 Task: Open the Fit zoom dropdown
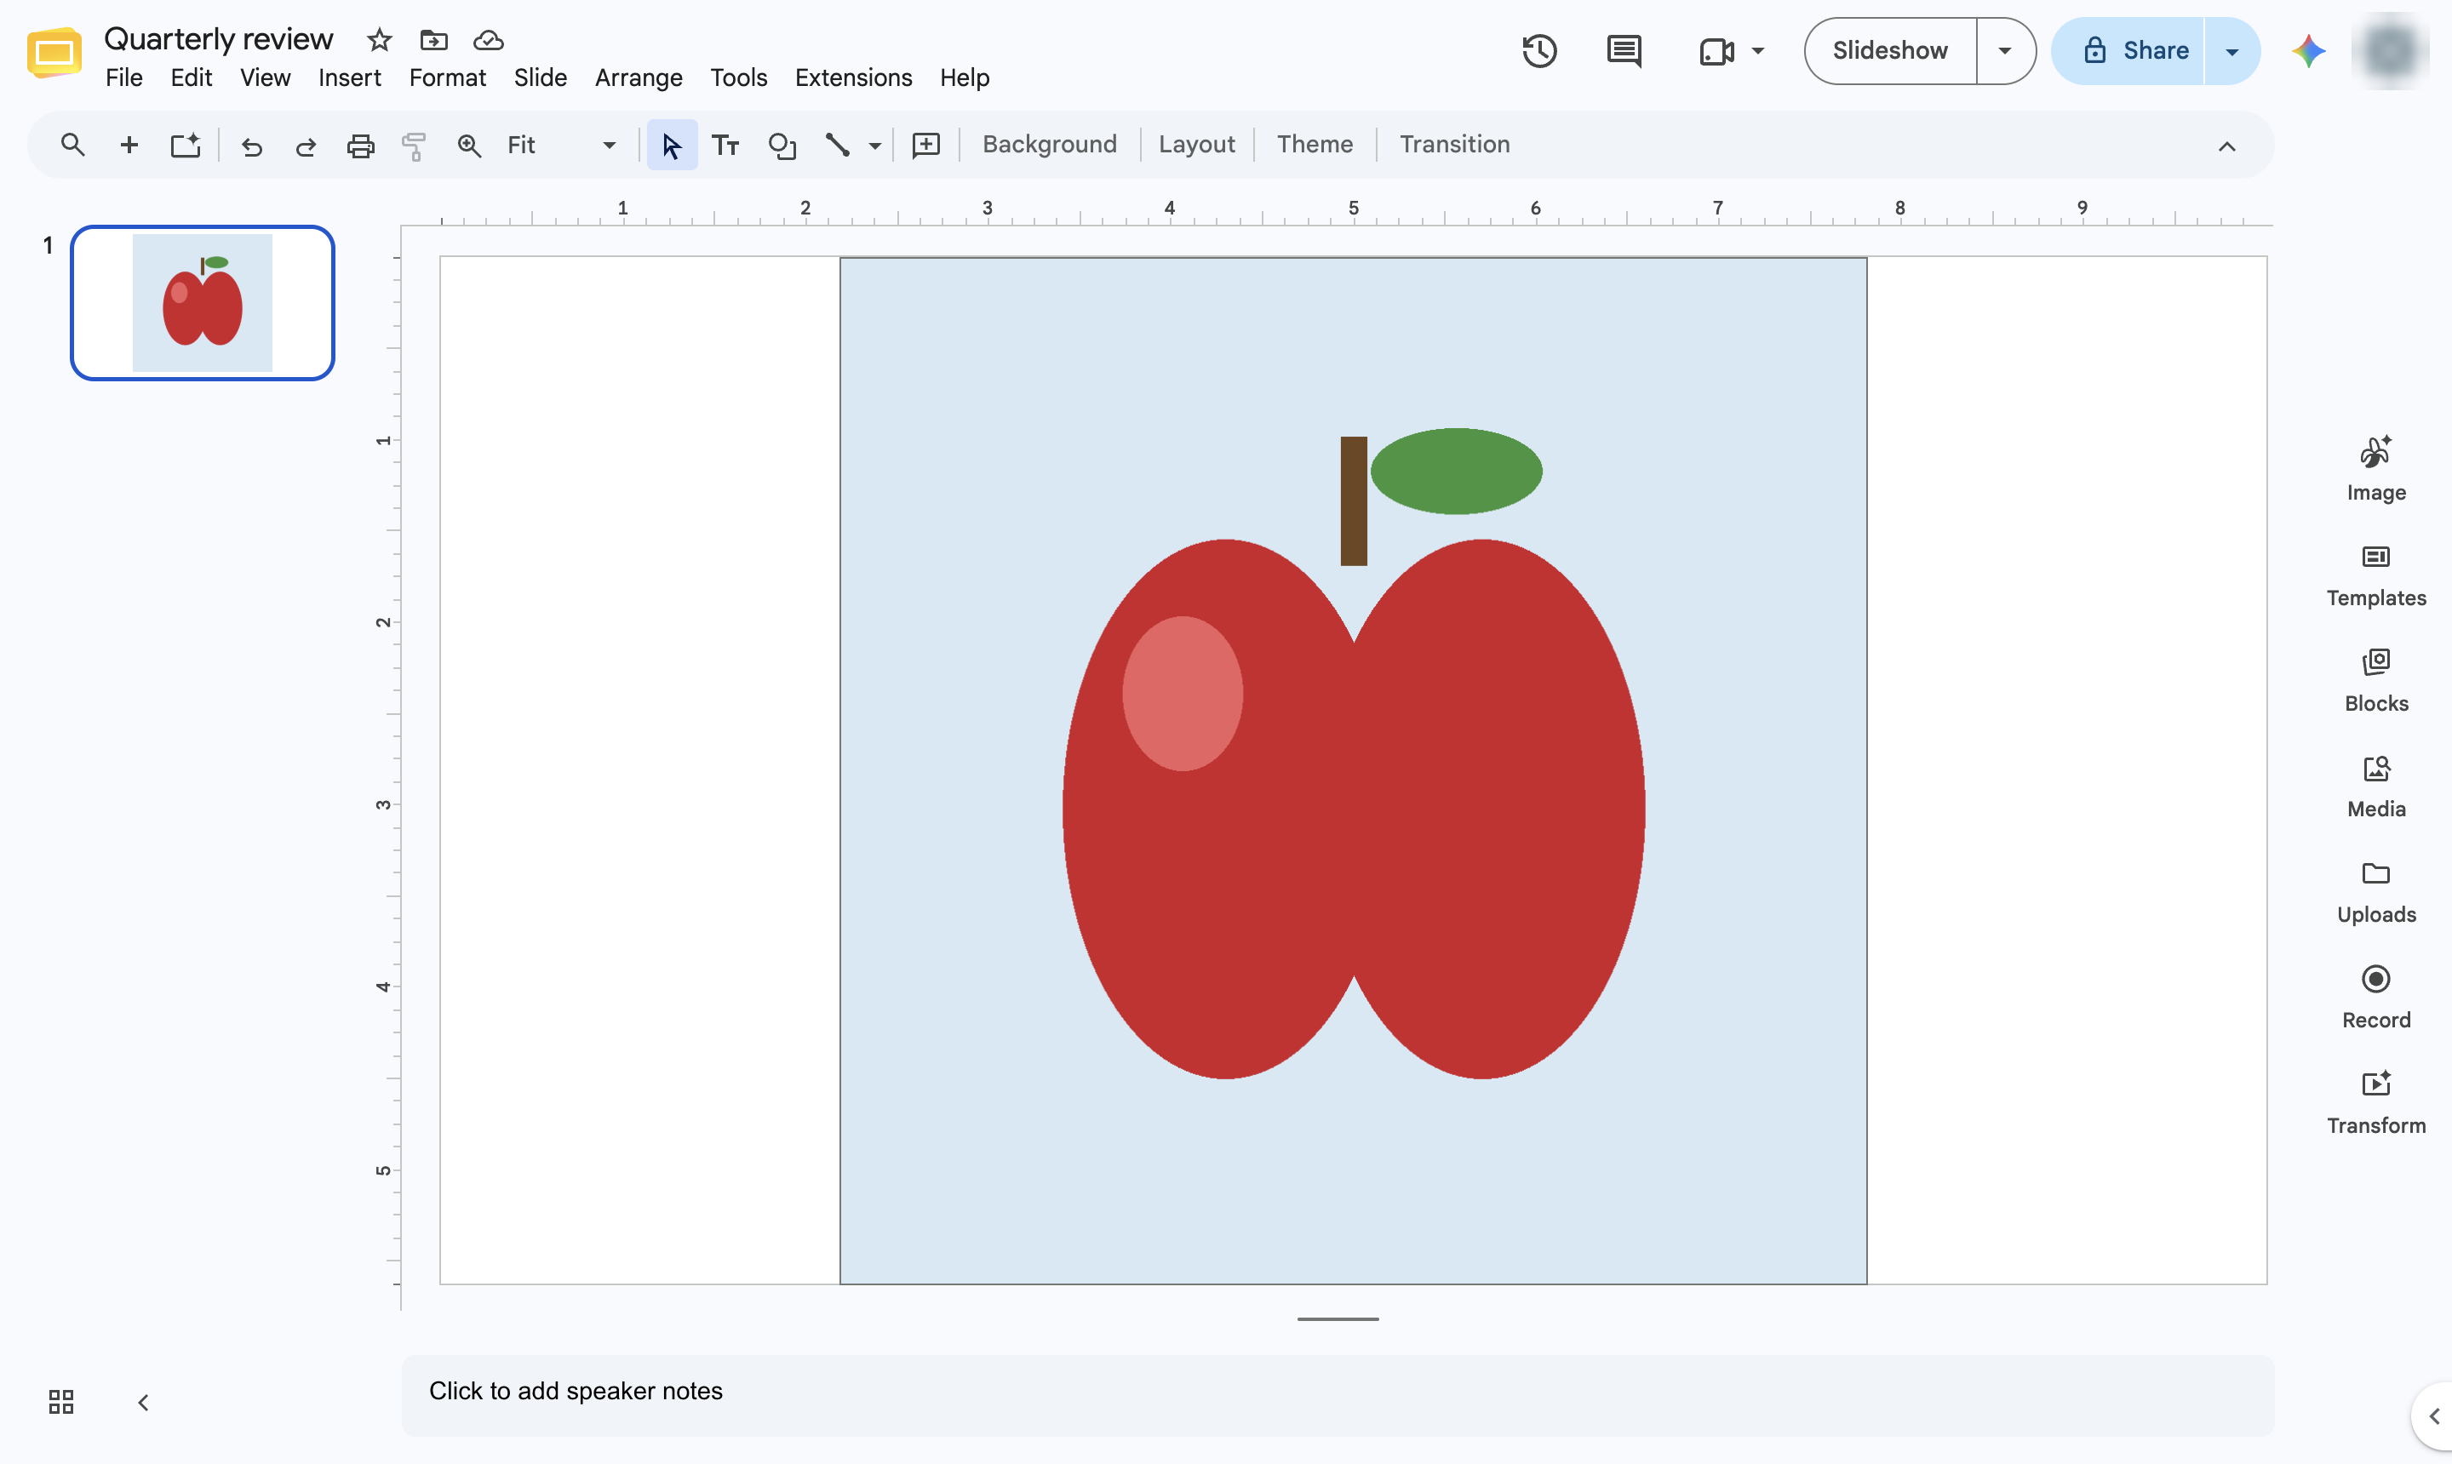[x=561, y=145]
